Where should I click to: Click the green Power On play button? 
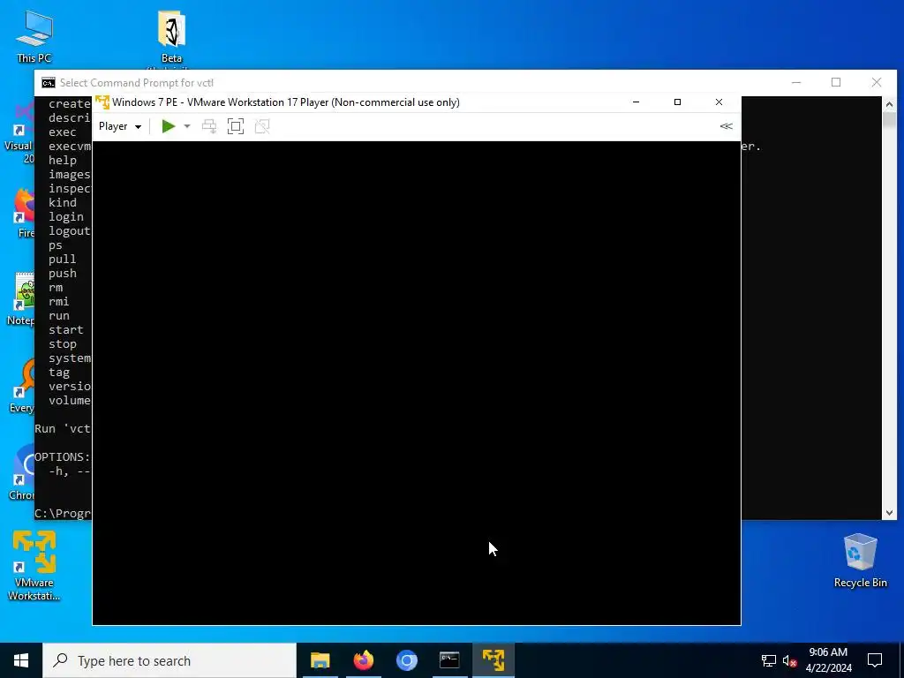[x=169, y=126]
